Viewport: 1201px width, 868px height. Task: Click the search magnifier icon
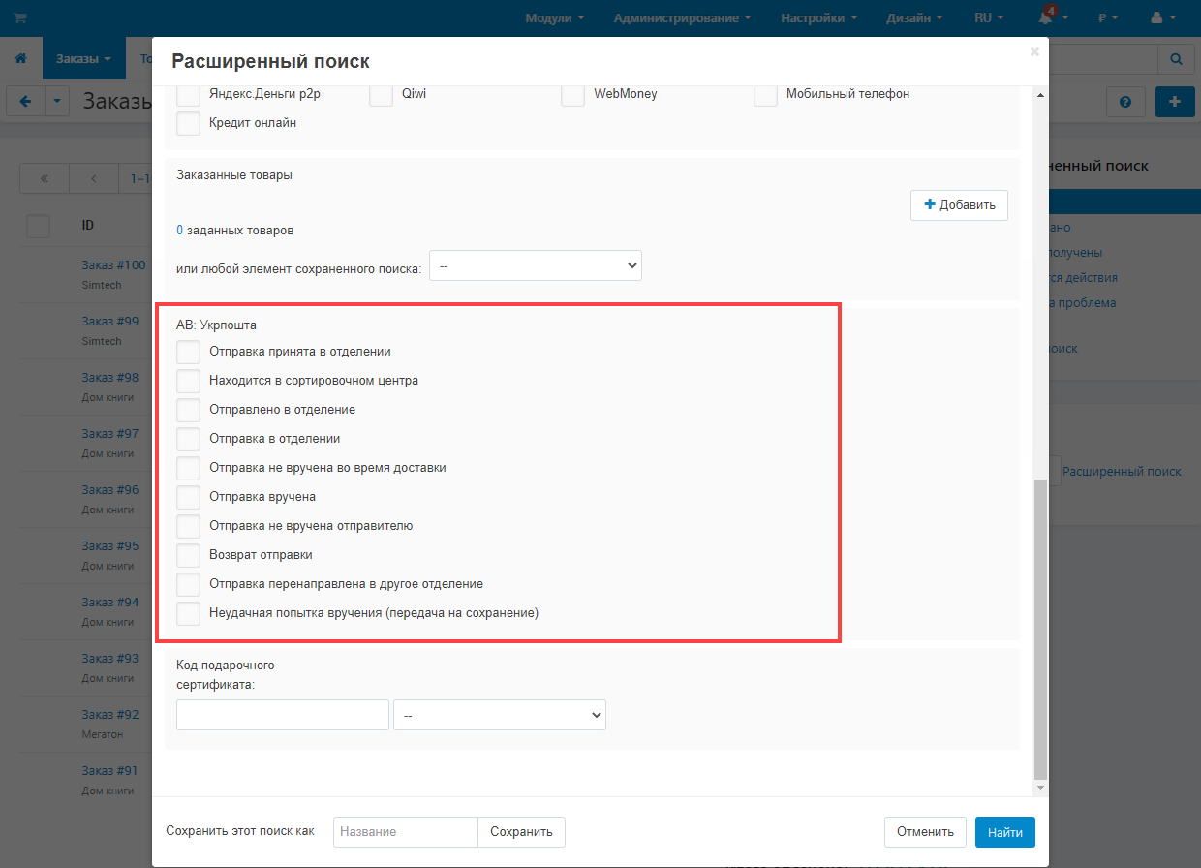coord(1176,59)
